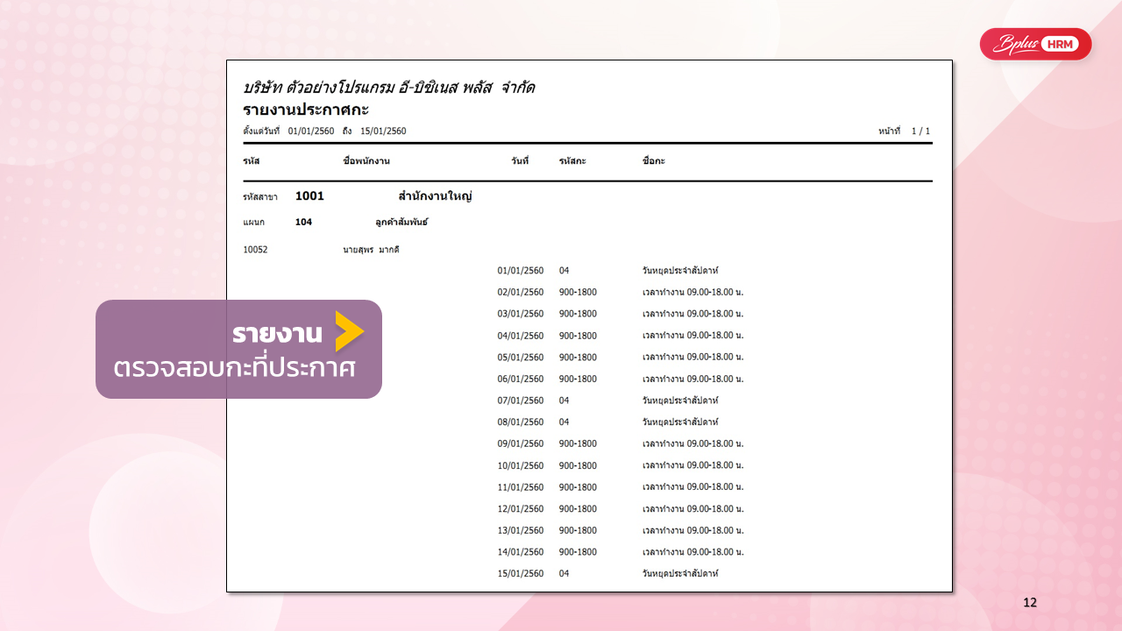Click date 15/01/2560 in the last row
The width and height of the screenshot is (1122, 631).
tap(521, 573)
